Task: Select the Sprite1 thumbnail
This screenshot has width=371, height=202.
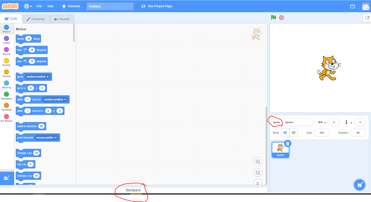Action: [x=280, y=150]
